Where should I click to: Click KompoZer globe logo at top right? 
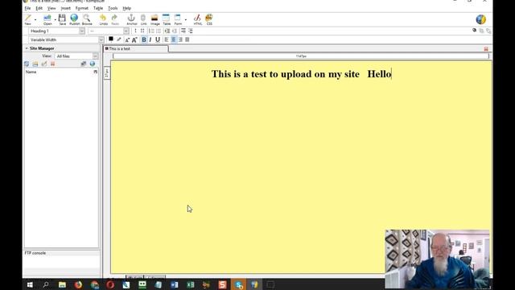(481, 19)
